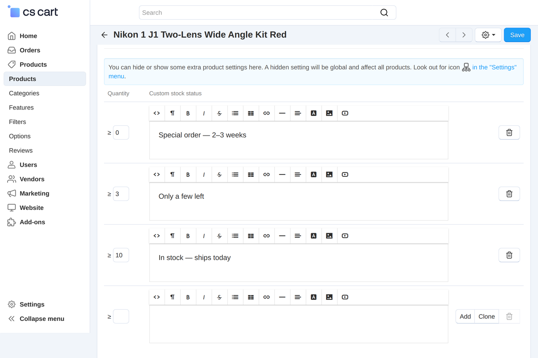Focus the top Search field
Screen dimensions: 538x358
pos(267,13)
